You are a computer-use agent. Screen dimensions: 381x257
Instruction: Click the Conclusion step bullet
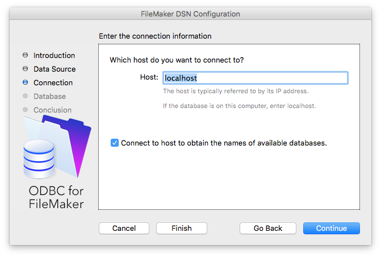25,110
